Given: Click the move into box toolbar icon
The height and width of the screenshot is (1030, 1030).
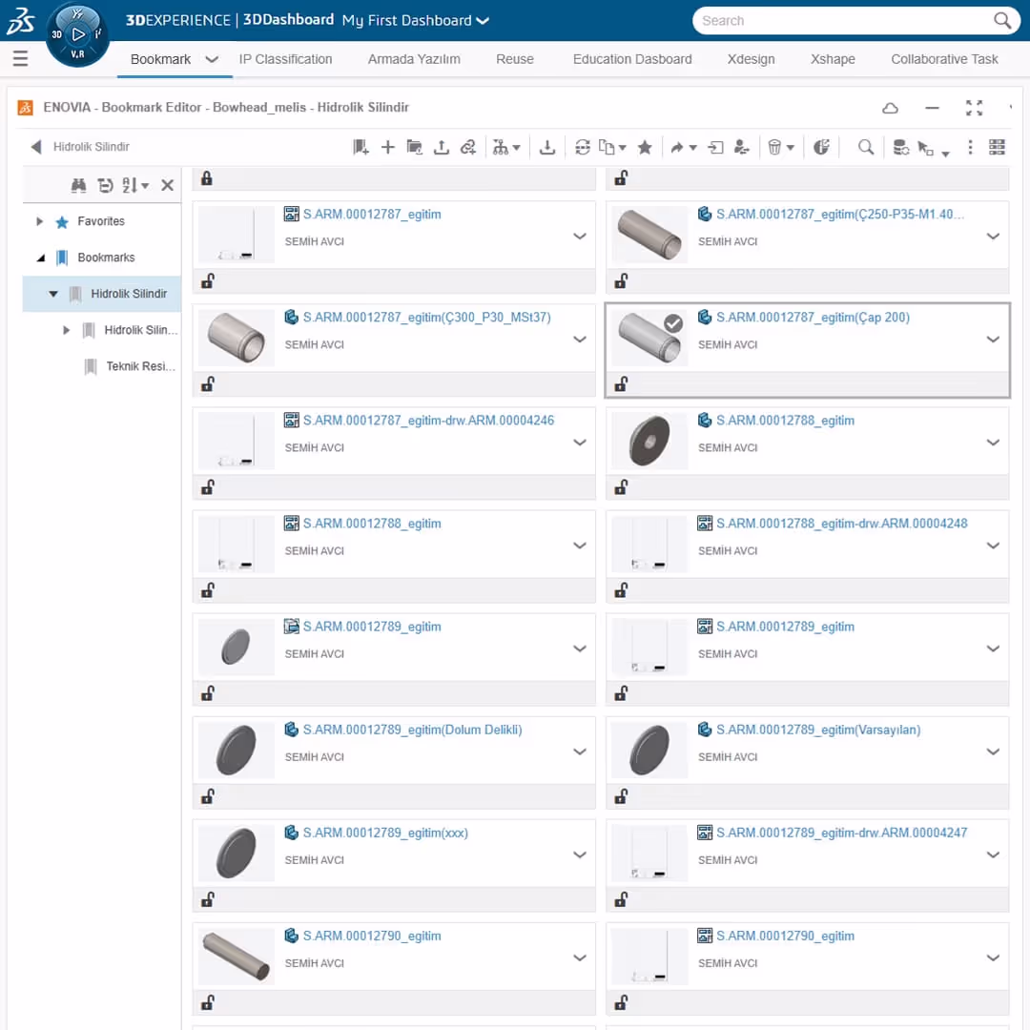Looking at the screenshot, I should [x=715, y=147].
